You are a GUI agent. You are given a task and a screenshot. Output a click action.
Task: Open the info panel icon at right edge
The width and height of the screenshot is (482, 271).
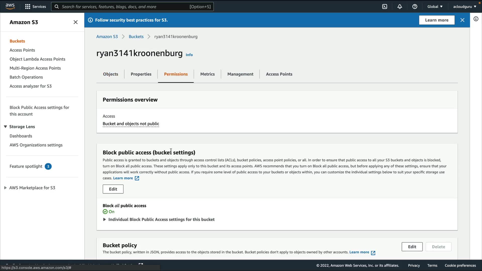(476, 19)
